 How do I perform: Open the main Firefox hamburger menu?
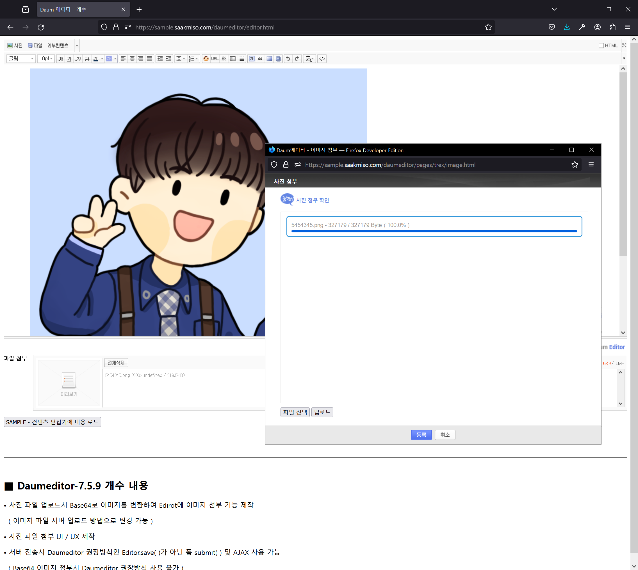(x=628, y=27)
